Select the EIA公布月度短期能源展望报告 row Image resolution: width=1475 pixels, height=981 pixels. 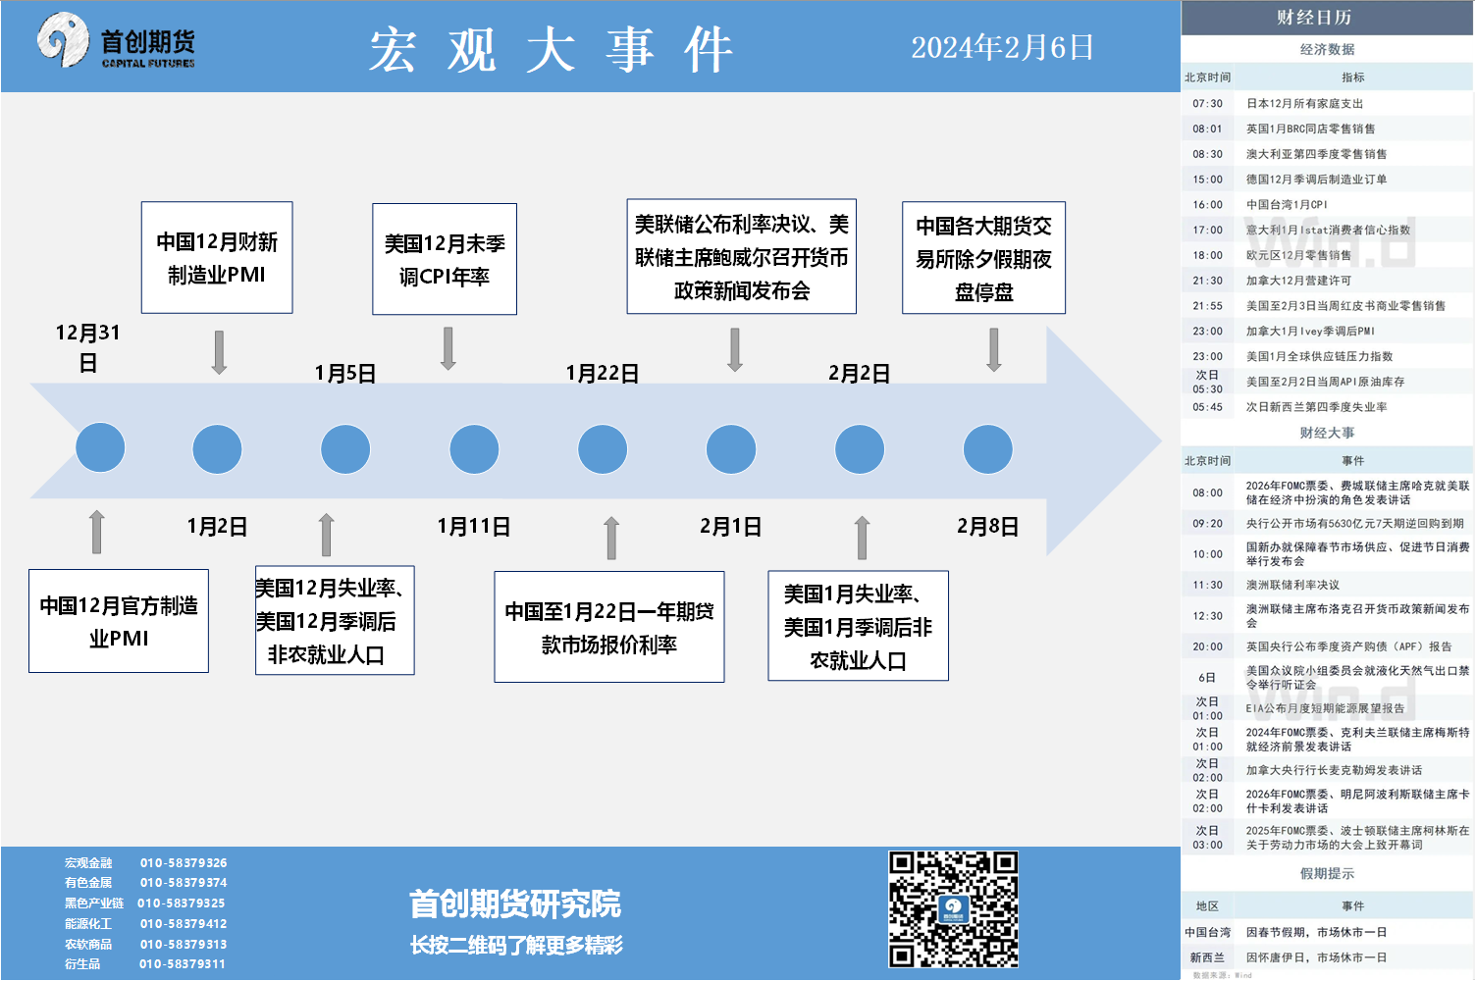1327,708
